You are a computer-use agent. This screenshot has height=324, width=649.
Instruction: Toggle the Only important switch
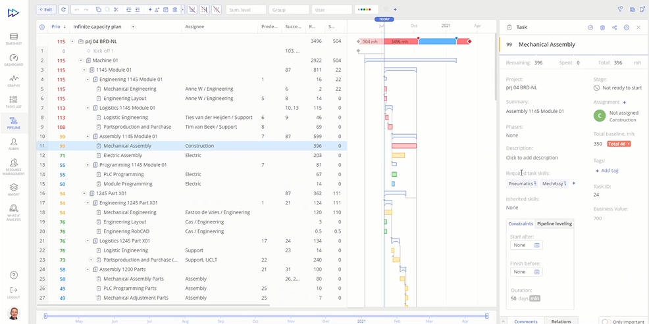pos(606,321)
